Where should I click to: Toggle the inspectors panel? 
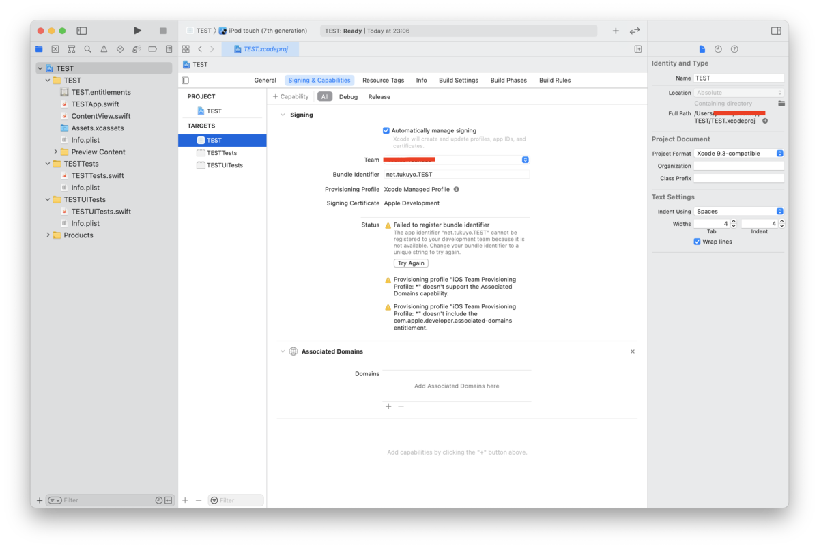pos(776,31)
